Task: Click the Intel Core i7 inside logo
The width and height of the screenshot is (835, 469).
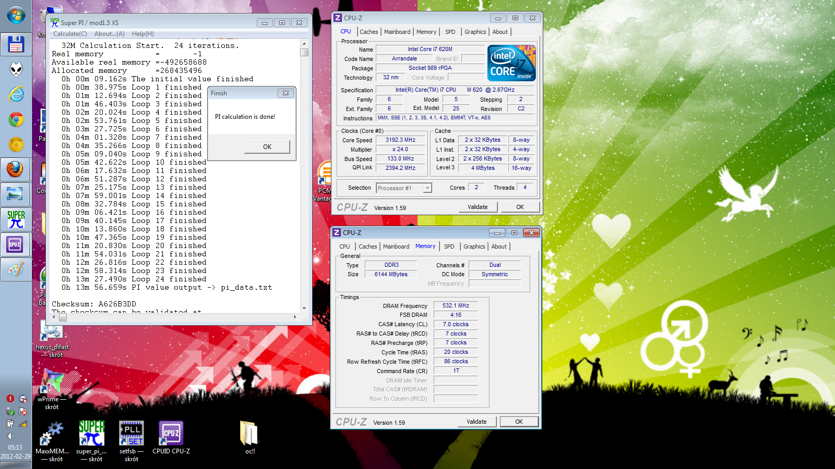Action: [x=511, y=63]
